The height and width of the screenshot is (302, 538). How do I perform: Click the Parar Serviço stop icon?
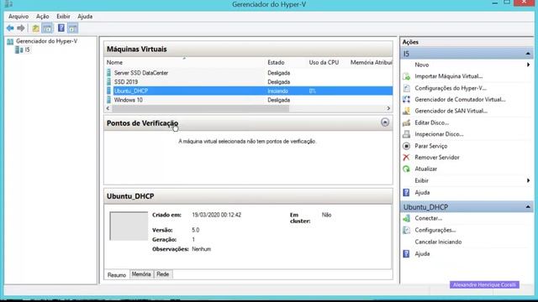click(x=407, y=146)
